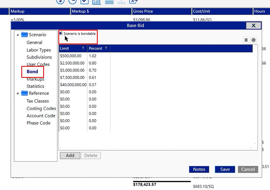
Task: Open Notes for this scenario
Action: point(199,169)
